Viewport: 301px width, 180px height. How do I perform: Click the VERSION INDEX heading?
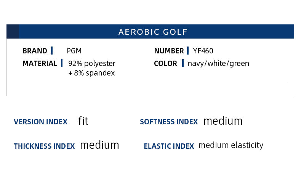[x=40, y=122]
